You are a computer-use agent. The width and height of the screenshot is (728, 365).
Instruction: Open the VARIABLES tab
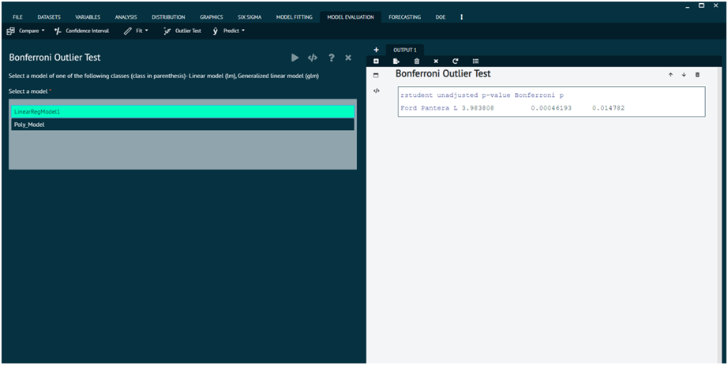point(88,17)
